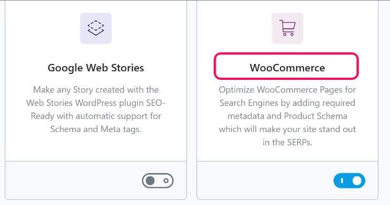Click the WooCommerce card footer area
The height and width of the screenshot is (205, 390).
(287, 180)
